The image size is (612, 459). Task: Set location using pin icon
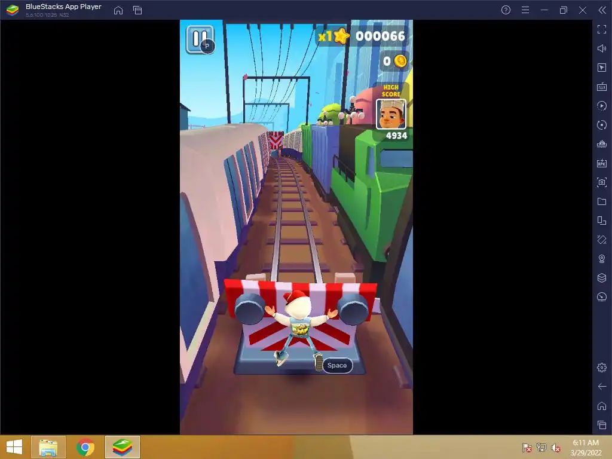(602, 259)
